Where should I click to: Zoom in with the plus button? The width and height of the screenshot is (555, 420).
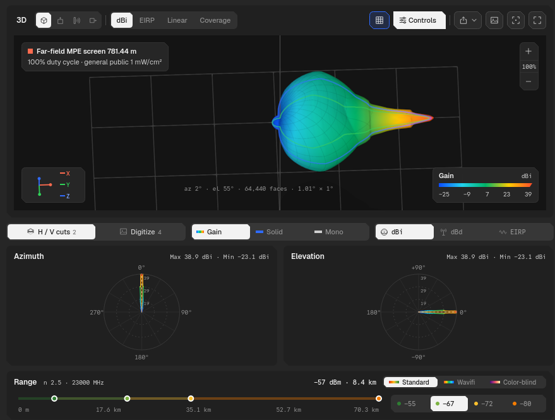coord(528,51)
